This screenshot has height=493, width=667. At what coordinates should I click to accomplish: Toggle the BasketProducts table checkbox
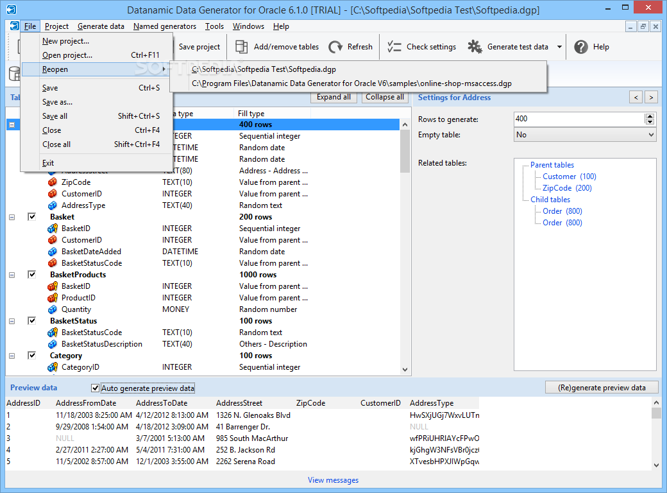[x=32, y=274]
